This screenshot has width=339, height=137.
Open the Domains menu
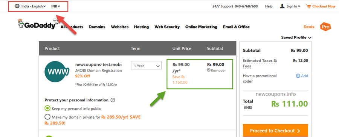click(x=97, y=27)
